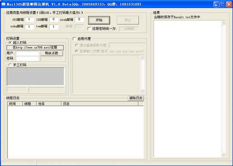
Task: Enable the 启用代理 checkbox
Action: point(75,39)
